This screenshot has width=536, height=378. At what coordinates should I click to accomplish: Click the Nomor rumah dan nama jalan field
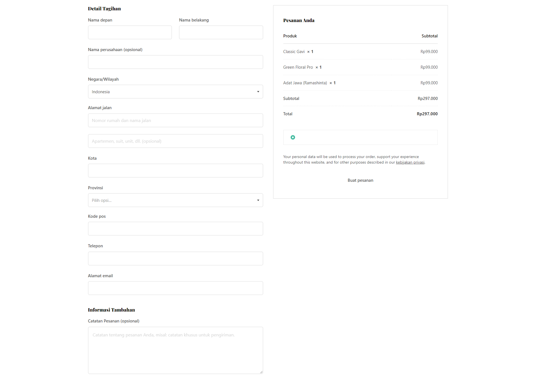pyautogui.click(x=175, y=121)
